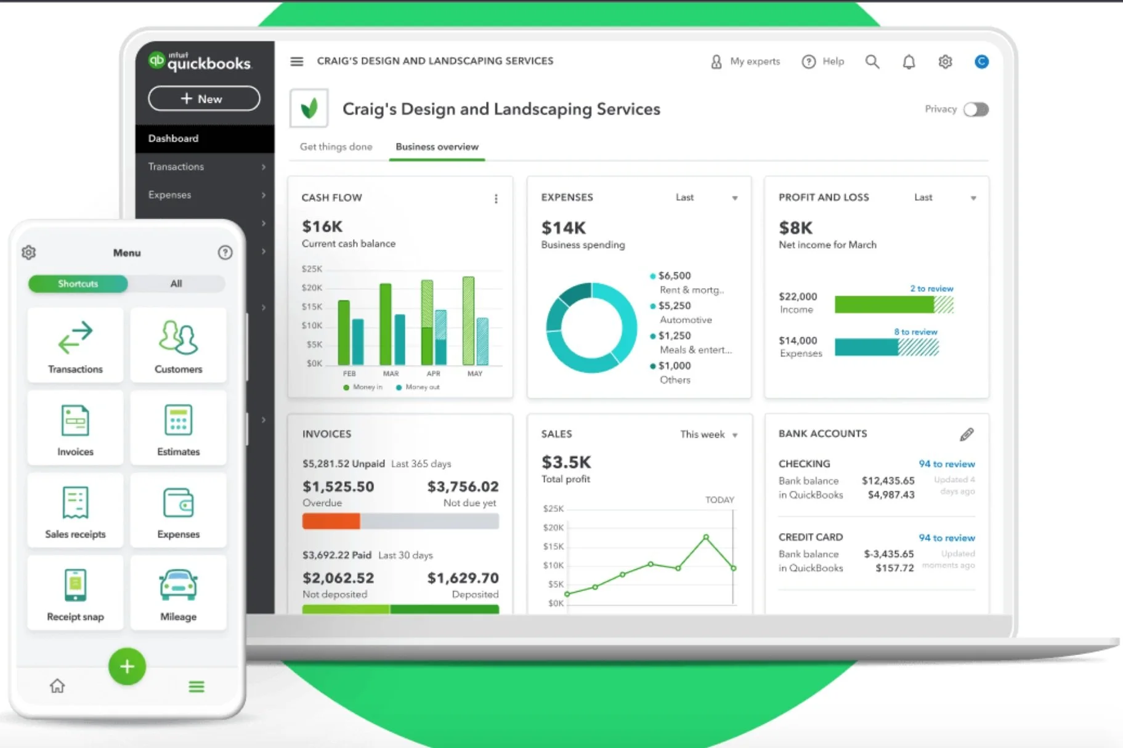Click the QuickBooks logo in sidebar
This screenshot has height=748, width=1123.
[x=200, y=62]
